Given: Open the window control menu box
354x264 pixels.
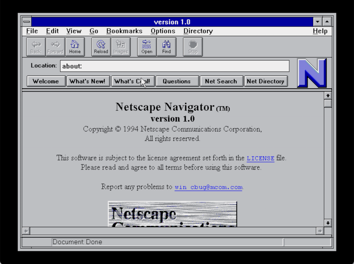Looking at the screenshot, I should (x=27, y=22).
